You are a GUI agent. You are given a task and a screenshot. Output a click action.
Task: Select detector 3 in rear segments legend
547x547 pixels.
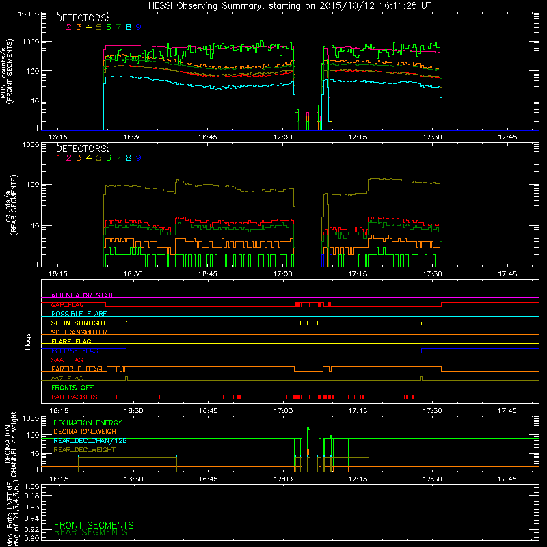click(x=79, y=158)
